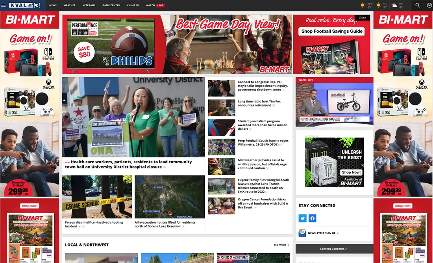Open the Game Center menu item
Viewport: 433px width, 263px height.
click(x=111, y=5)
